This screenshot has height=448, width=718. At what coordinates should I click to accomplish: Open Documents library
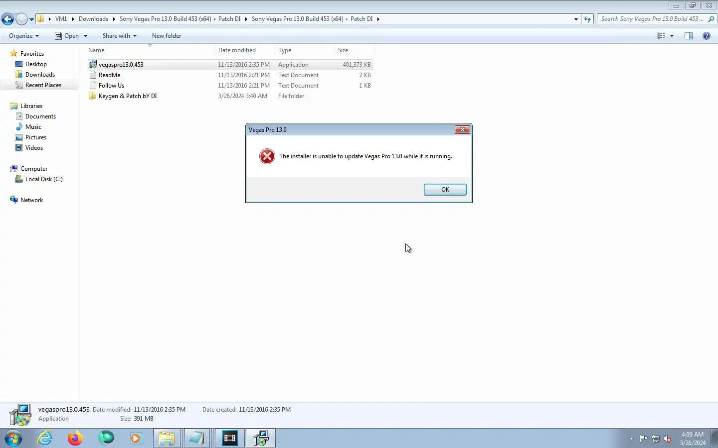point(40,116)
